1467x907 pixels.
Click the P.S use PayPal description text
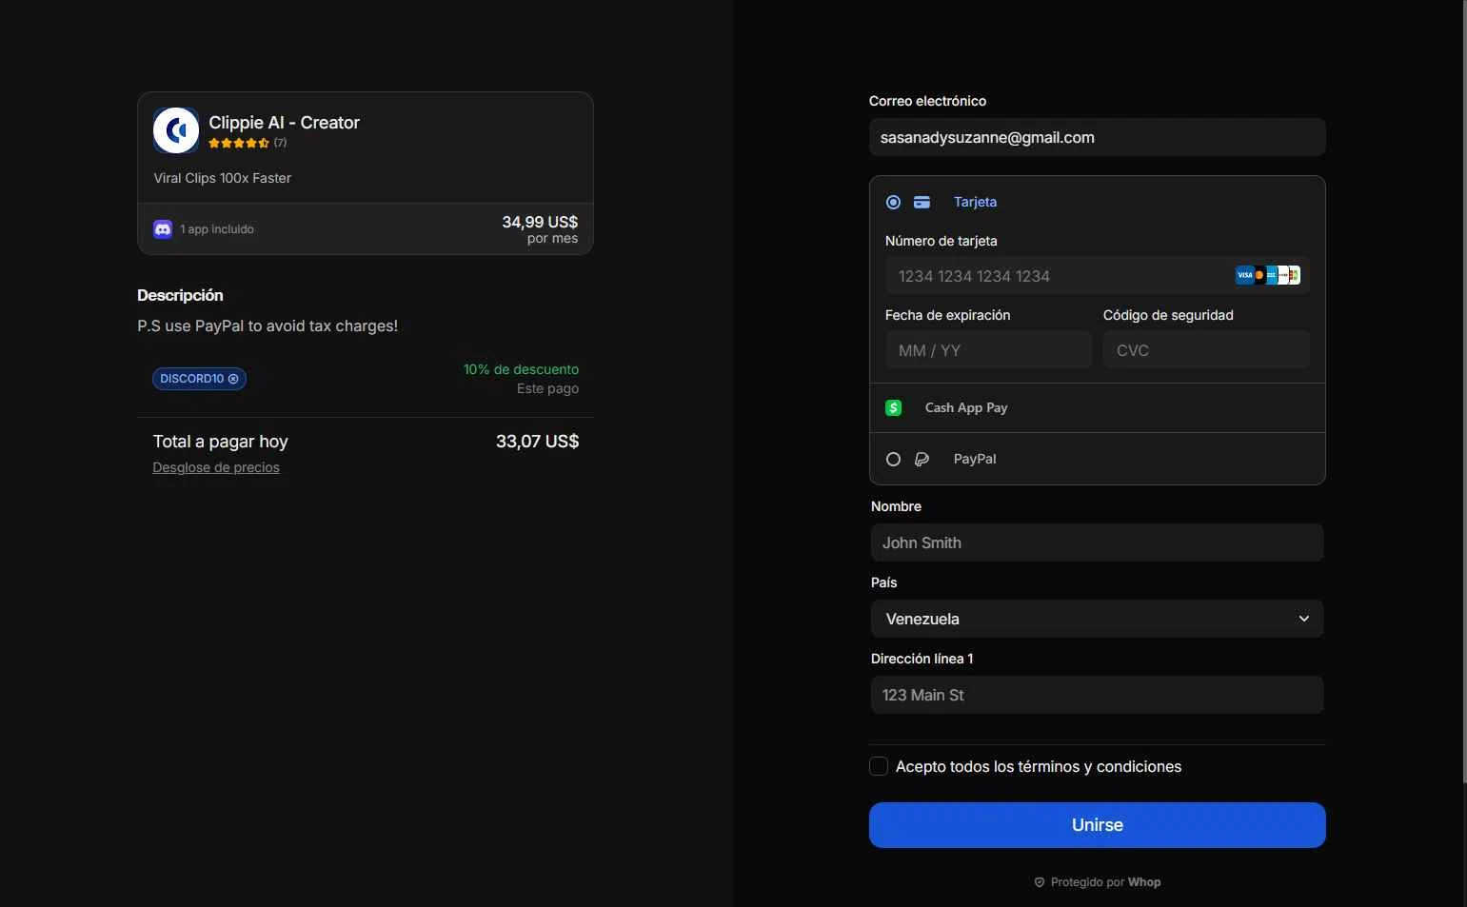click(268, 325)
